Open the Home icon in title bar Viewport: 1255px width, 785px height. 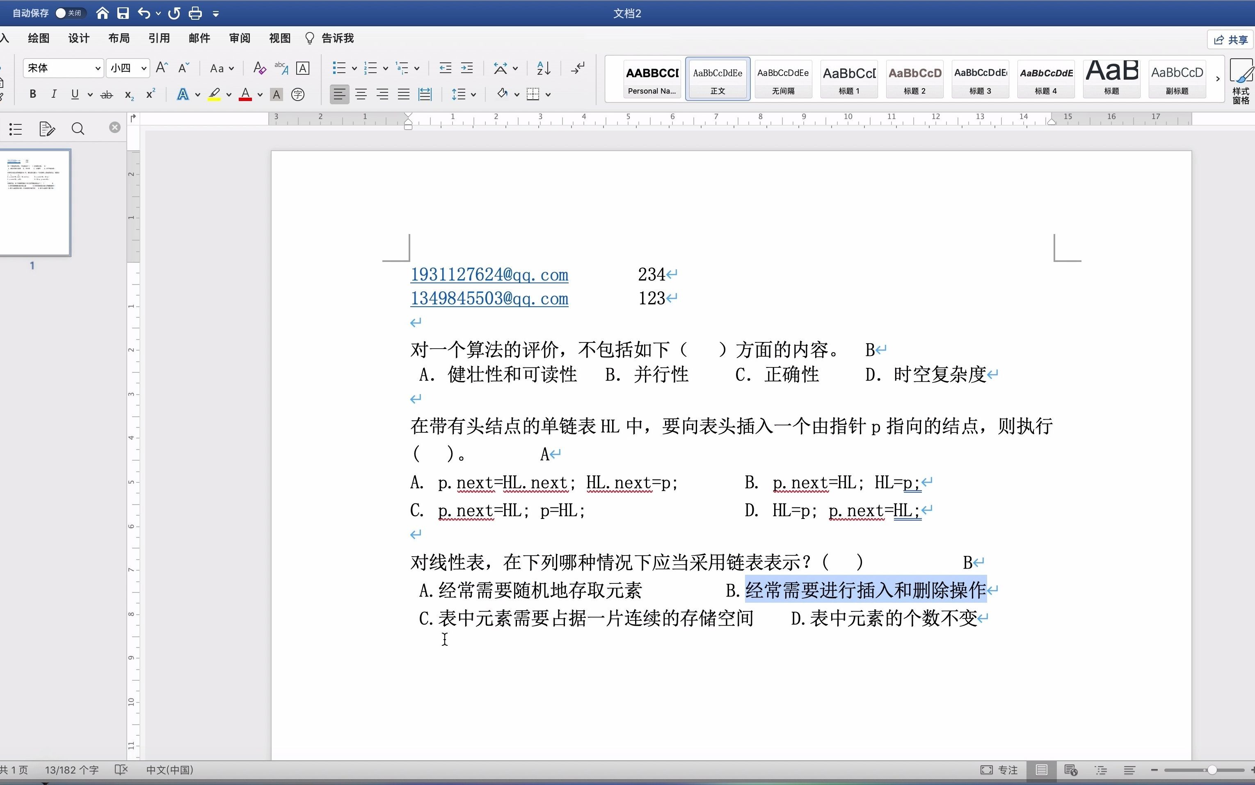[102, 13]
